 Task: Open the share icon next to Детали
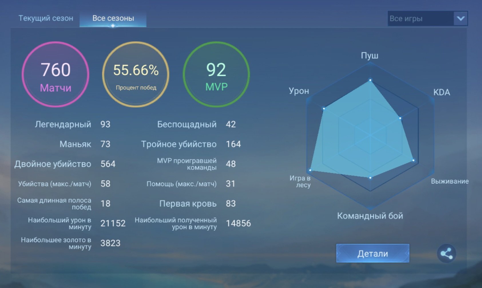click(x=447, y=254)
